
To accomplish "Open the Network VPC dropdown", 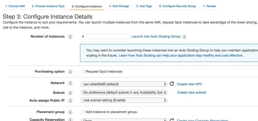I will coord(124,84).
